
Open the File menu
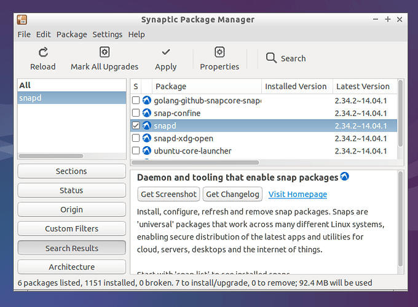click(24, 34)
